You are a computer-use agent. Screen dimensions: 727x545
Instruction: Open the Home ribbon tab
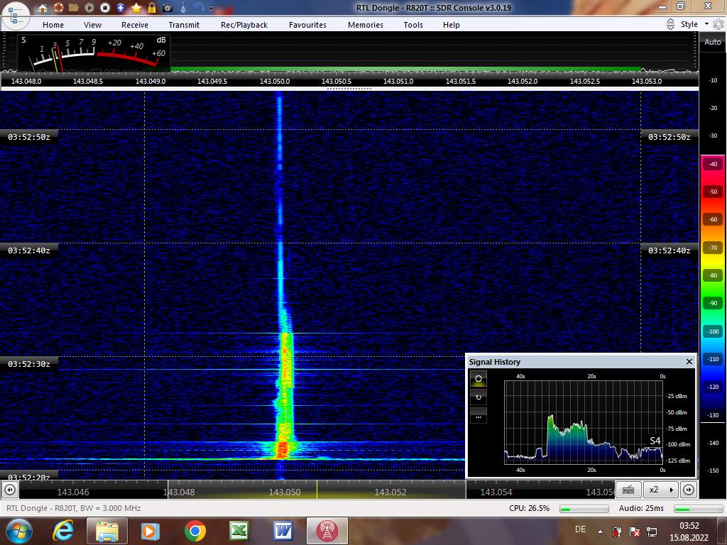53,25
